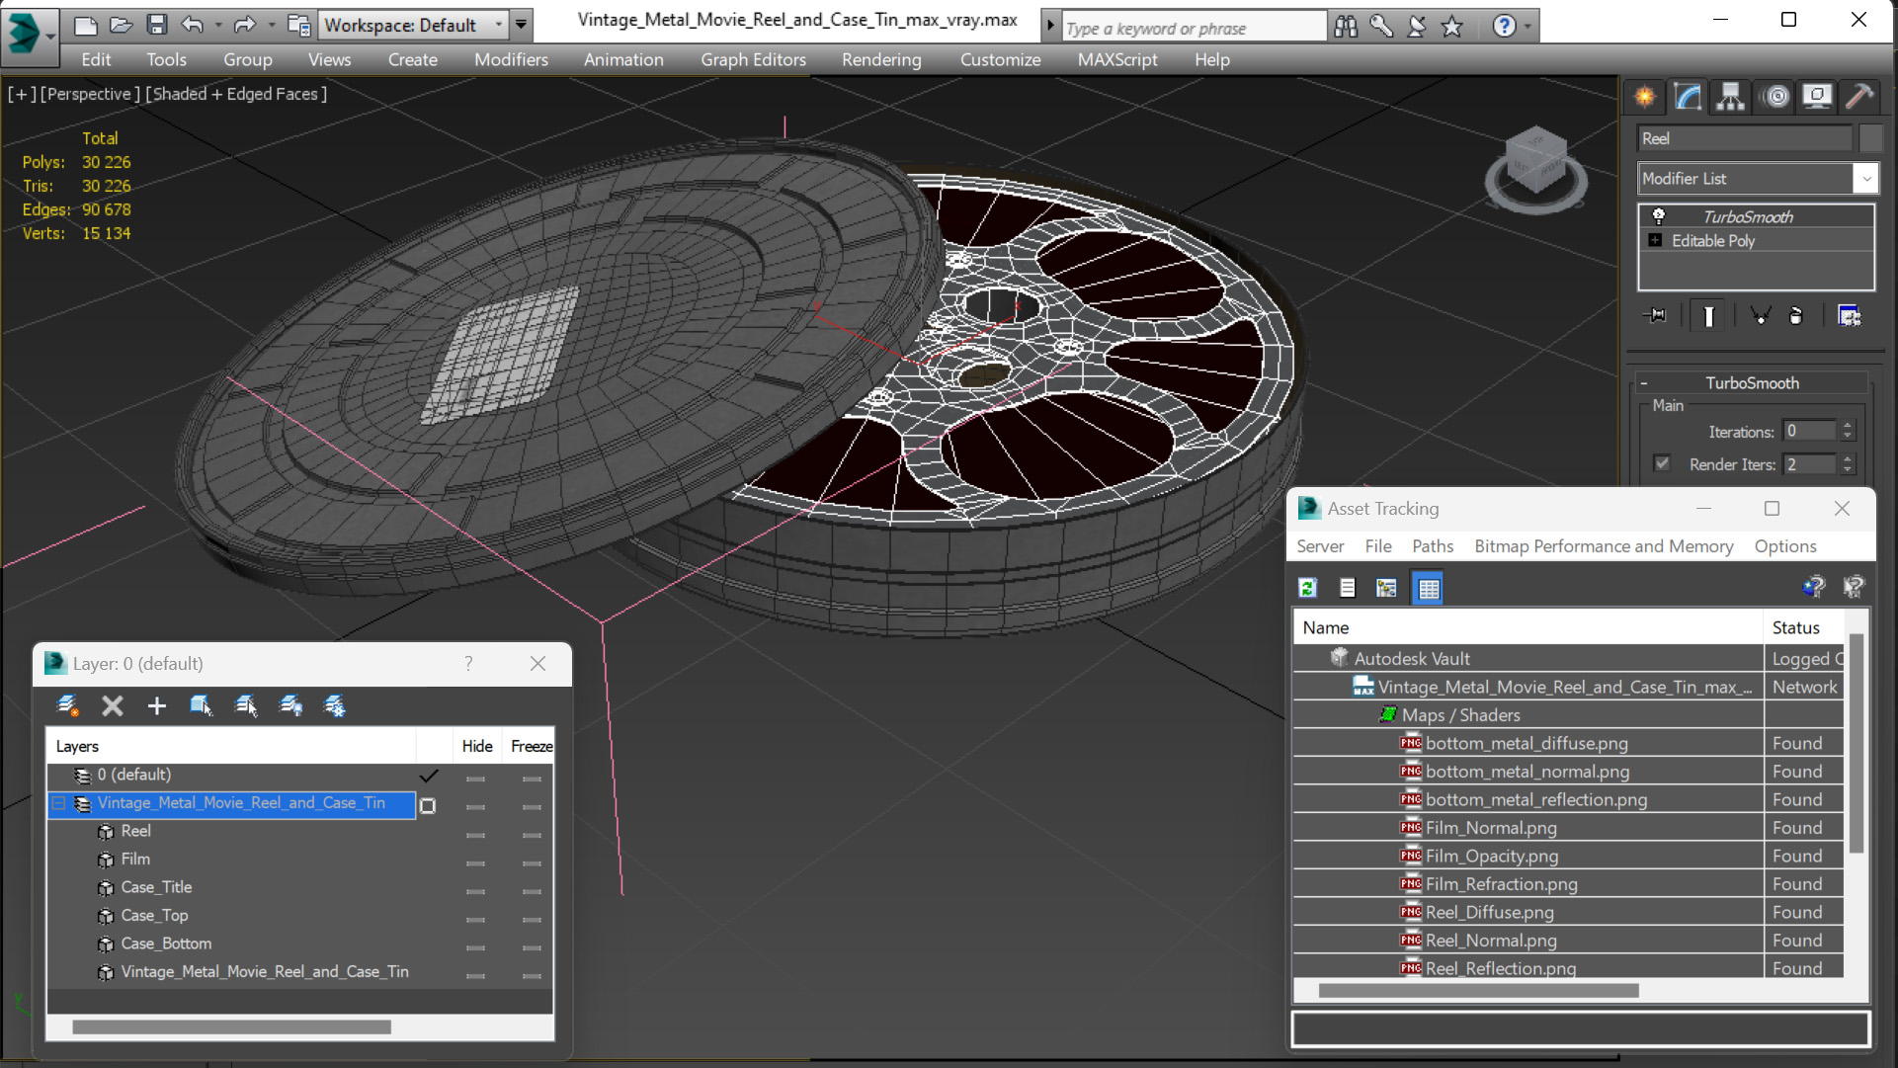
Task: Open the MAXScript menu
Action: tap(1116, 59)
